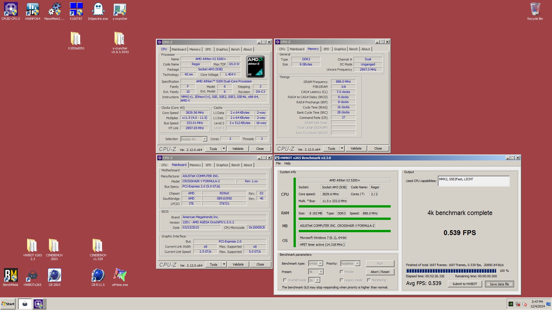The image size is (552, 310).
Task: Toggle the Monitoring checkbox
Action: [369, 280]
